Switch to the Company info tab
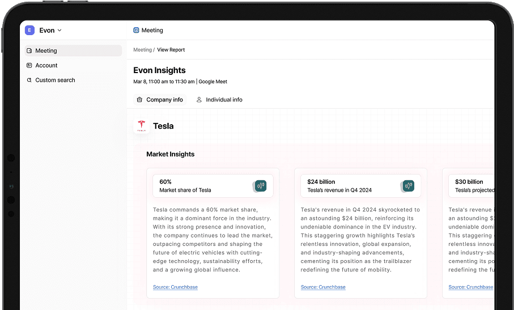Image resolution: width=514 pixels, height=310 pixels. point(160,100)
